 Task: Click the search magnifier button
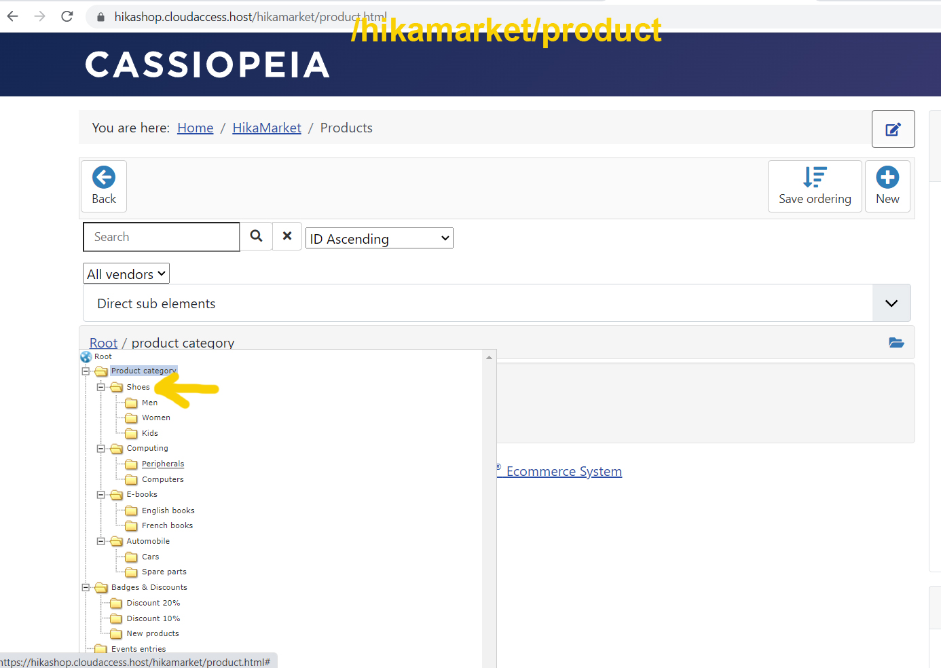click(x=256, y=236)
